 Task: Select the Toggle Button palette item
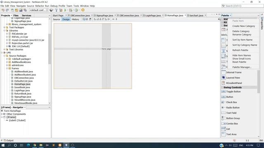[x=233, y=92]
